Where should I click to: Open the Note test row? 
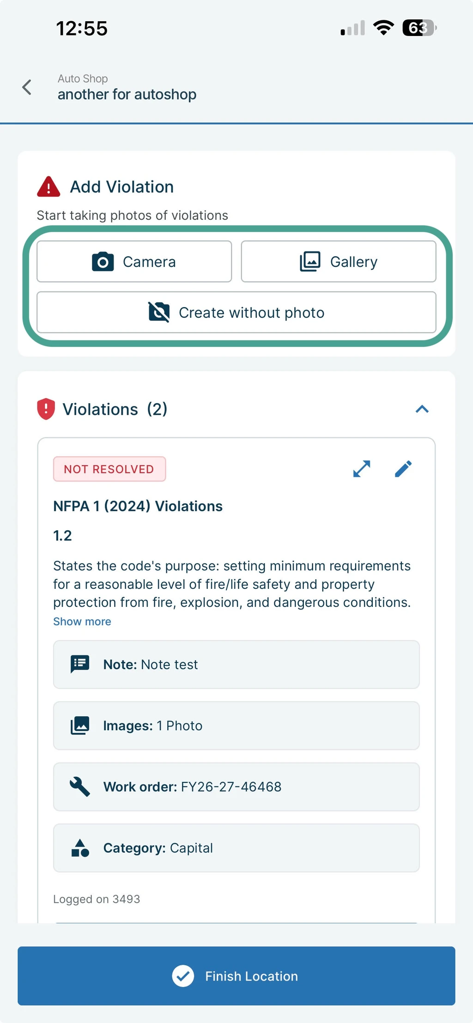(x=236, y=664)
